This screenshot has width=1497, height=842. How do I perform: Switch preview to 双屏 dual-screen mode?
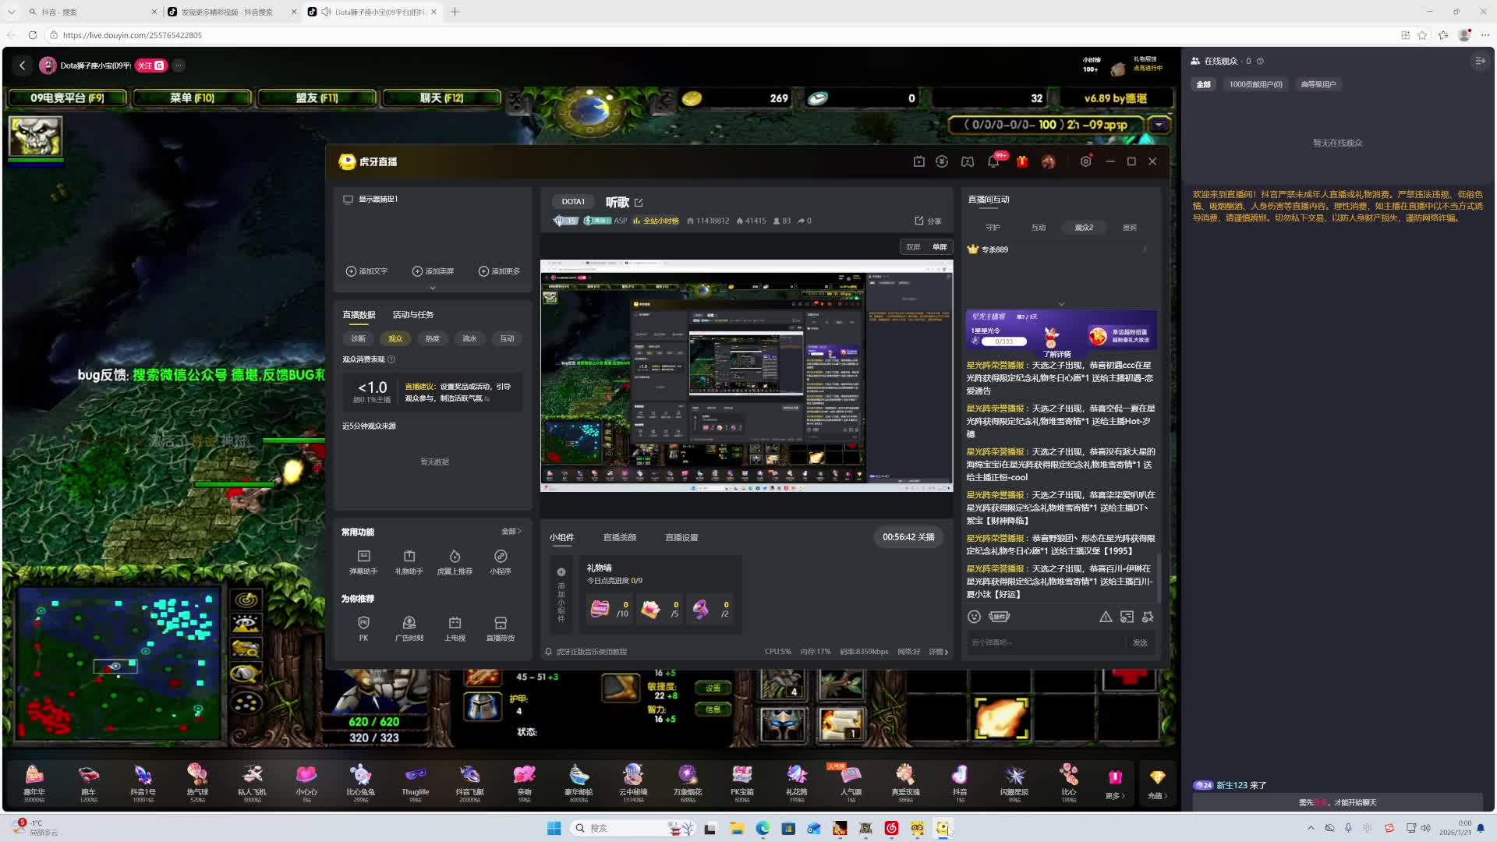pos(913,247)
